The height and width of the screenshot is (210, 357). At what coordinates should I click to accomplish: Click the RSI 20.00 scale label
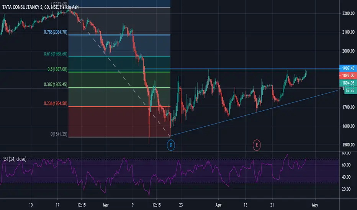click(x=346, y=189)
